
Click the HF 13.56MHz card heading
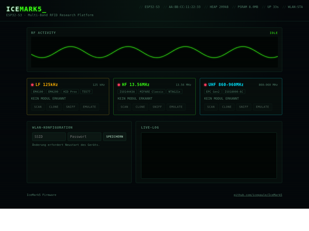(136, 85)
